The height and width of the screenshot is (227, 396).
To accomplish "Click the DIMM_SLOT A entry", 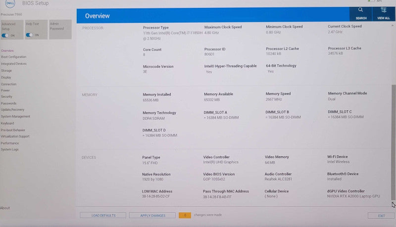I will pyautogui.click(x=221, y=115).
